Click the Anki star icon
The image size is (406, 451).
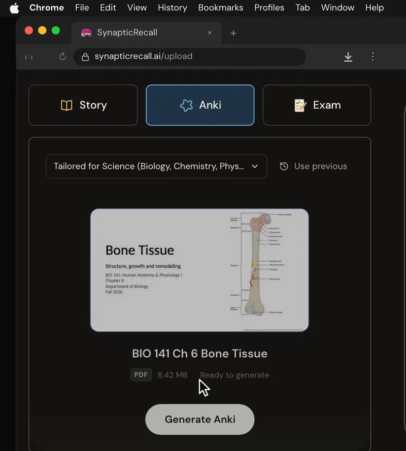(x=186, y=106)
